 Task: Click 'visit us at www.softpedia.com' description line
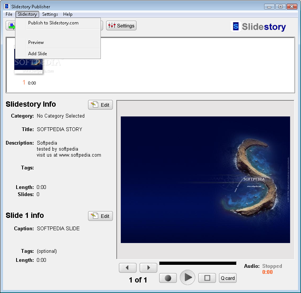click(69, 155)
